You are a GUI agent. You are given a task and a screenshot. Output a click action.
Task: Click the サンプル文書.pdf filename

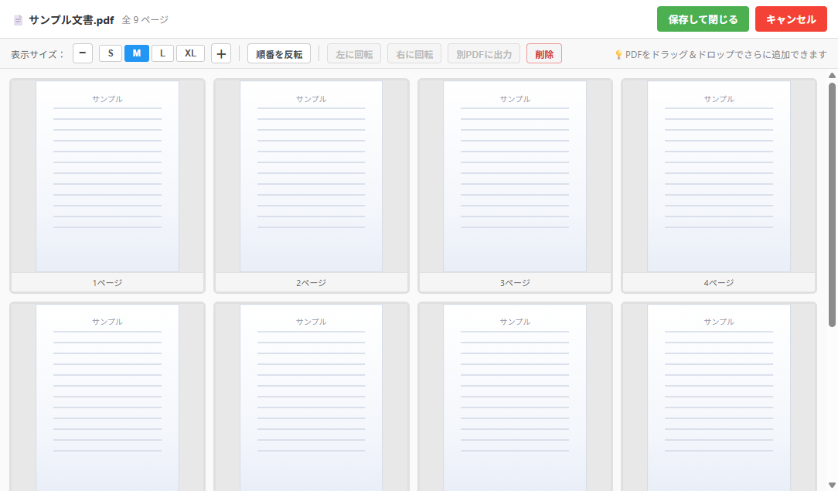(x=71, y=20)
